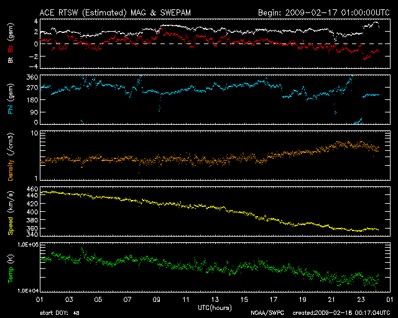Click the red 'Bz' axis label
398x318 pixels.
[11, 48]
